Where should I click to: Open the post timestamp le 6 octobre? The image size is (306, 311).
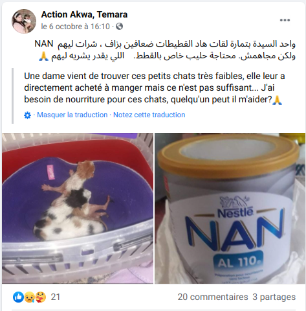(76, 27)
